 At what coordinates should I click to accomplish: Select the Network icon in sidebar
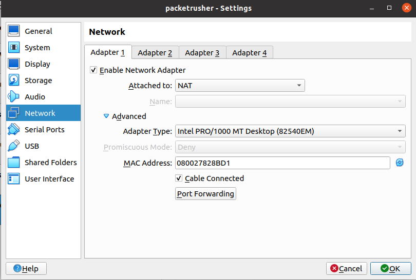tap(13, 113)
